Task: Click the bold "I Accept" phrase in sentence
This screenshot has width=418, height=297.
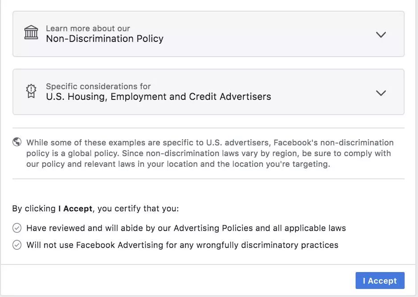Action: coord(75,208)
